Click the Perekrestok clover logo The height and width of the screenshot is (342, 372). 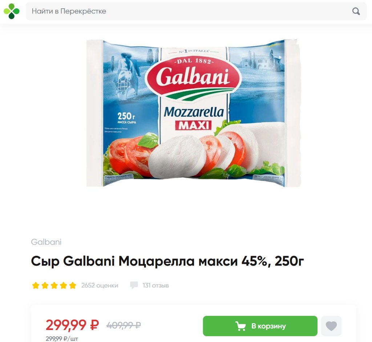click(x=11, y=11)
